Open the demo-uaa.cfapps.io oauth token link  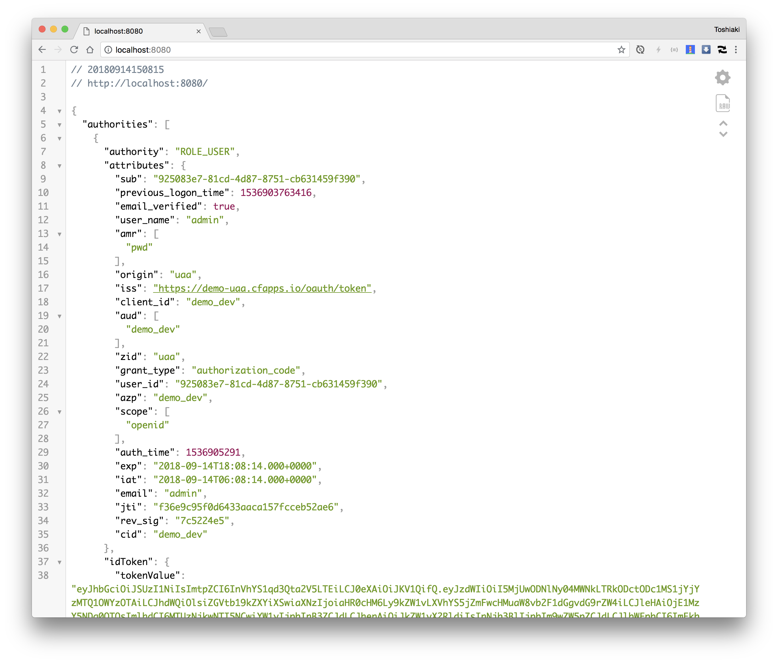pos(262,288)
